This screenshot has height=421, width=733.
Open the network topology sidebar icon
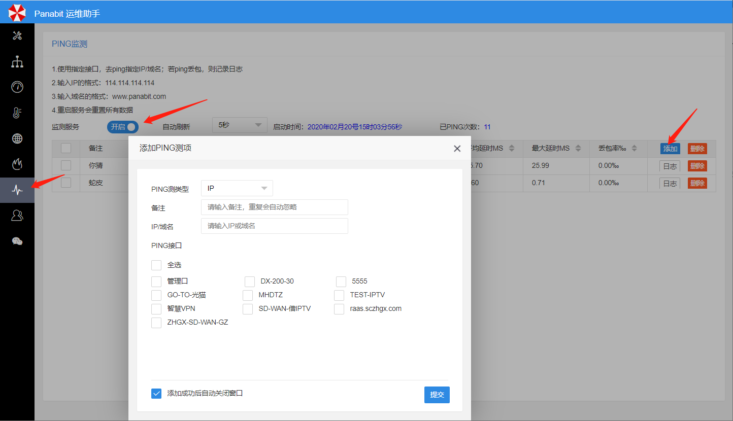pyautogui.click(x=17, y=62)
